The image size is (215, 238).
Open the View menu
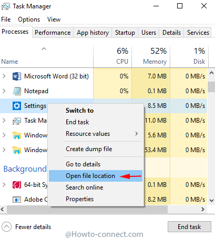(54, 19)
